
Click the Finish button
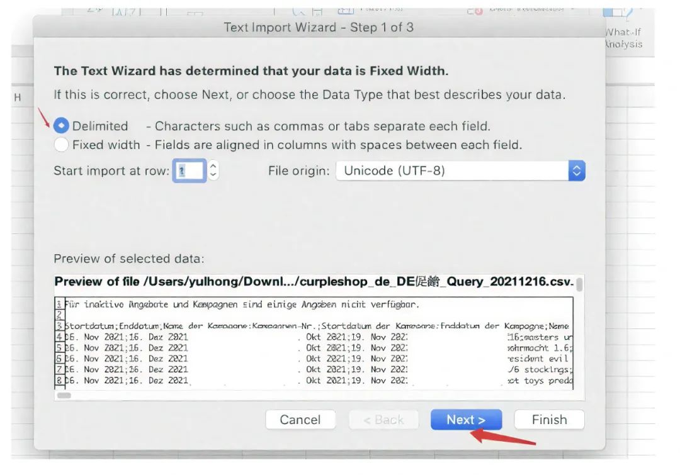[549, 420]
